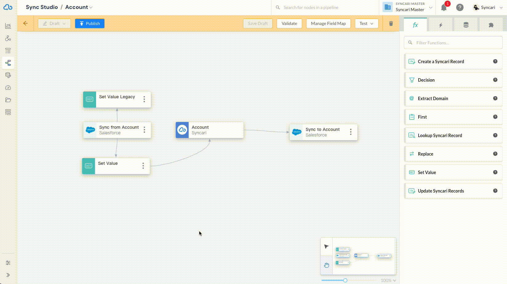Open the Syncari user menu
This screenshot has height=284, width=507.
(488, 7)
